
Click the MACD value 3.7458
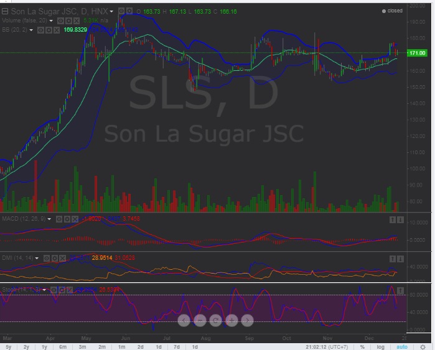(131, 219)
